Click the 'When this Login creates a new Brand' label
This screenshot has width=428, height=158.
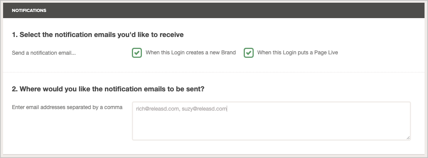coord(190,52)
